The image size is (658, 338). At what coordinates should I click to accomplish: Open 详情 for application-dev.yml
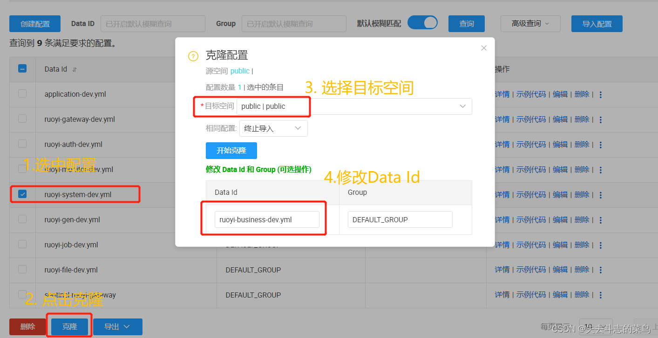(x=502, y=94)
